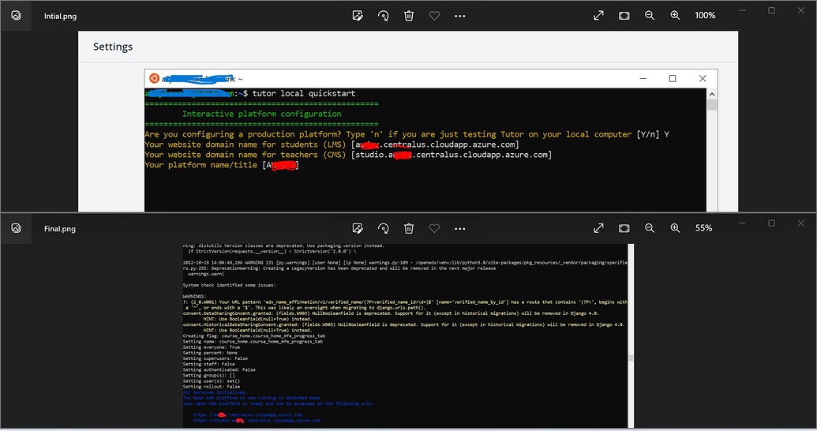Click Fit to window icon in Final.png window
817x431 pixels.
(x=624, y=228)
